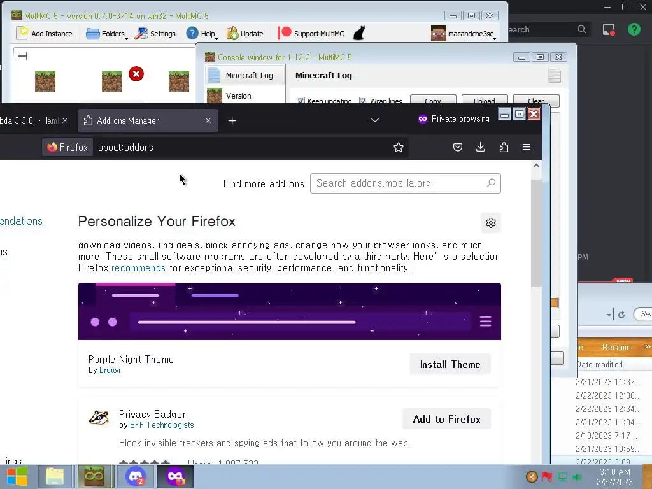Open the Recommendations sidebar category
This screenshot has height=489, width=652.
click(x=21, y=221)
